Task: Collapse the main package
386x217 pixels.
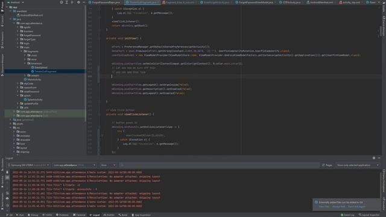Action: (x=17, y=47)
